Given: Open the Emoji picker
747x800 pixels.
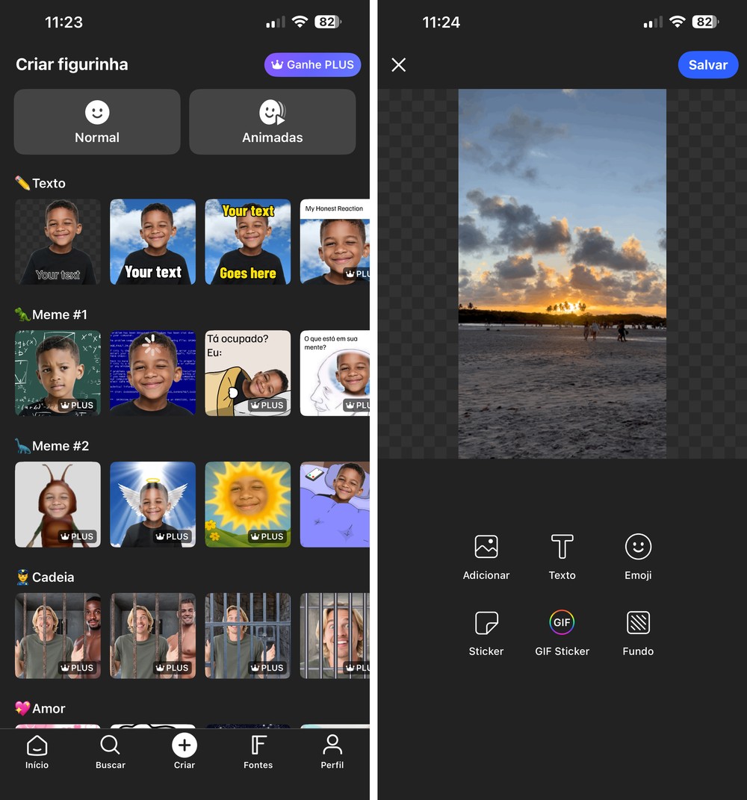Looking at the screenshot, I should pos(638,557).
